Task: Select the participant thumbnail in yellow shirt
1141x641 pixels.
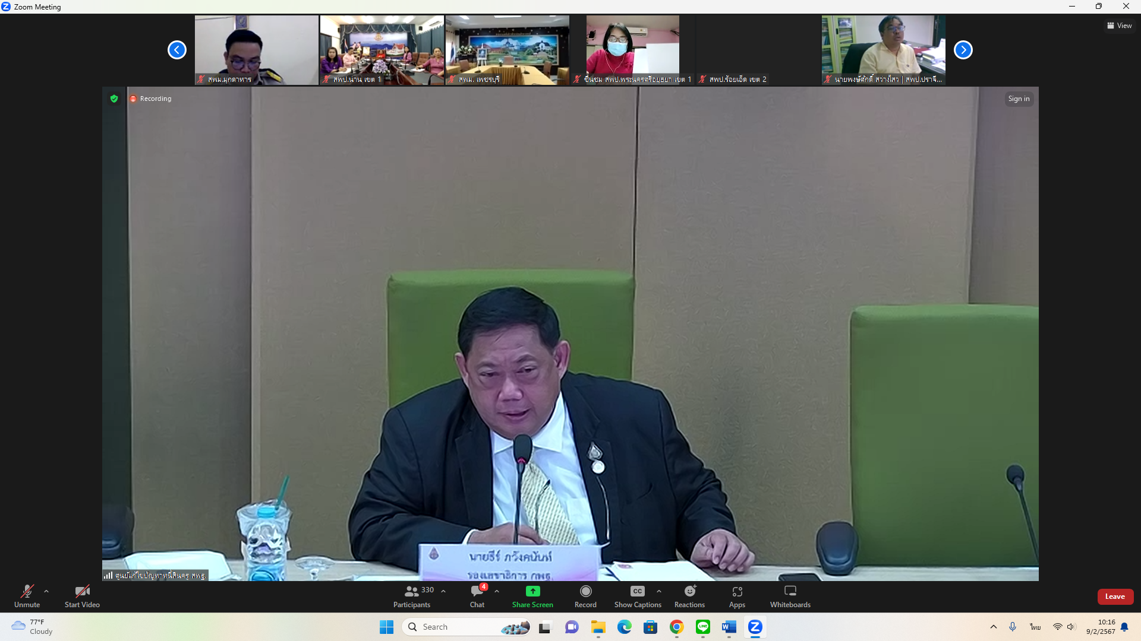Action: coord(884,50)
